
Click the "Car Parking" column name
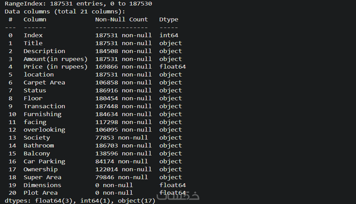click(44, 161)
